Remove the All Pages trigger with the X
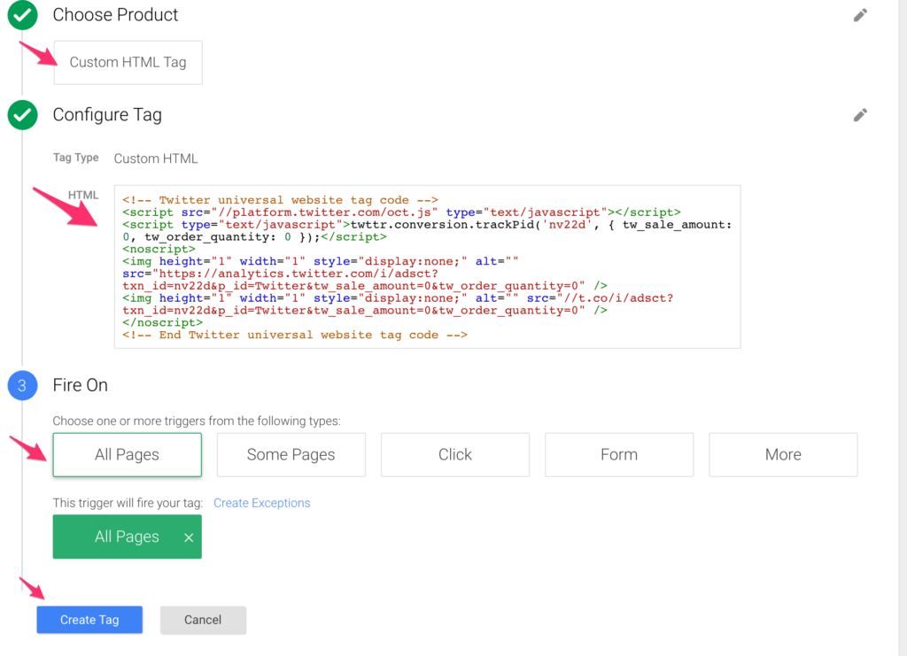Viewport: 907px width, 656px height. click(189, 537)
